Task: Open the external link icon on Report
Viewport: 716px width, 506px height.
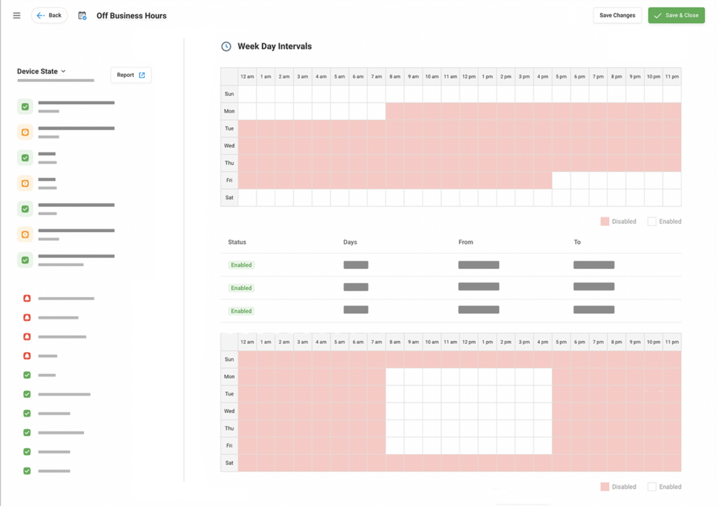Action: click(142, 75)
